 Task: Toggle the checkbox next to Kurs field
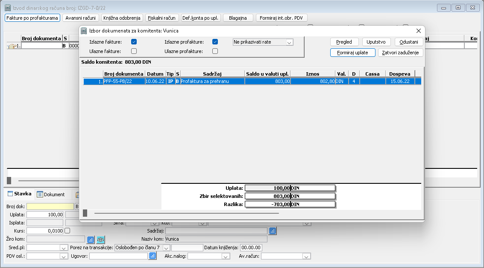(x=67, y=231)
